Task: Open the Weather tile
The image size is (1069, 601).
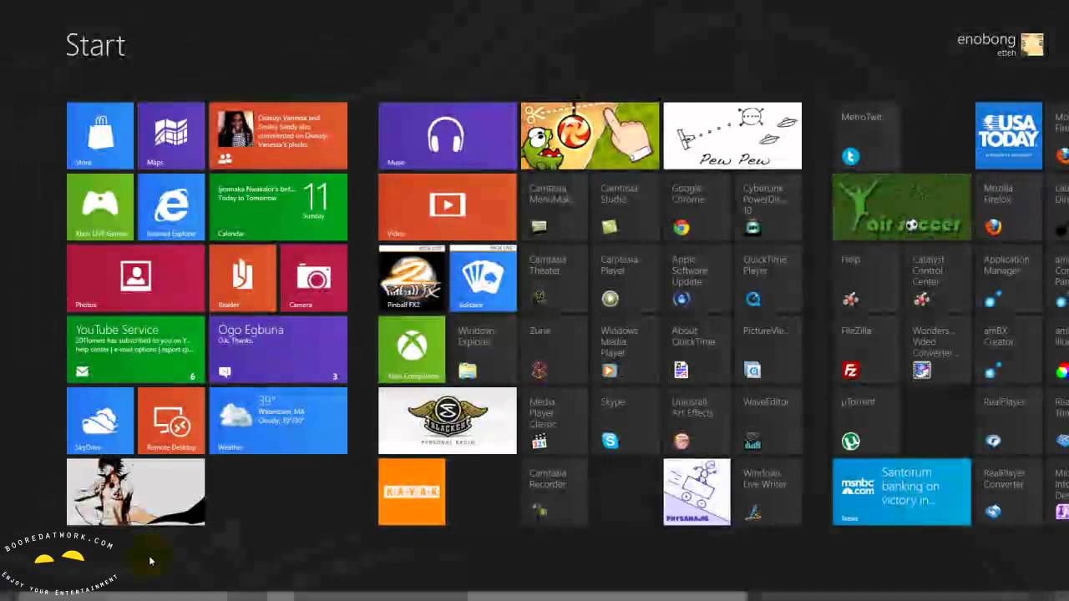Action: [278, 421]
